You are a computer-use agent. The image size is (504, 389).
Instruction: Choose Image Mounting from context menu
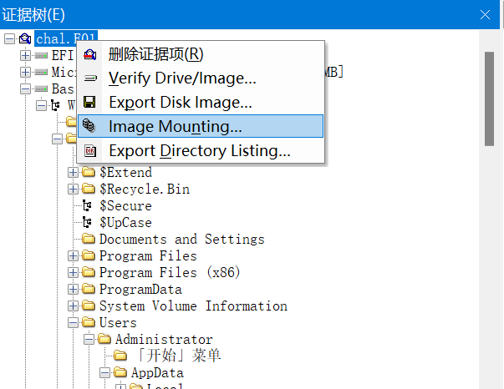(x=175, y=127)
